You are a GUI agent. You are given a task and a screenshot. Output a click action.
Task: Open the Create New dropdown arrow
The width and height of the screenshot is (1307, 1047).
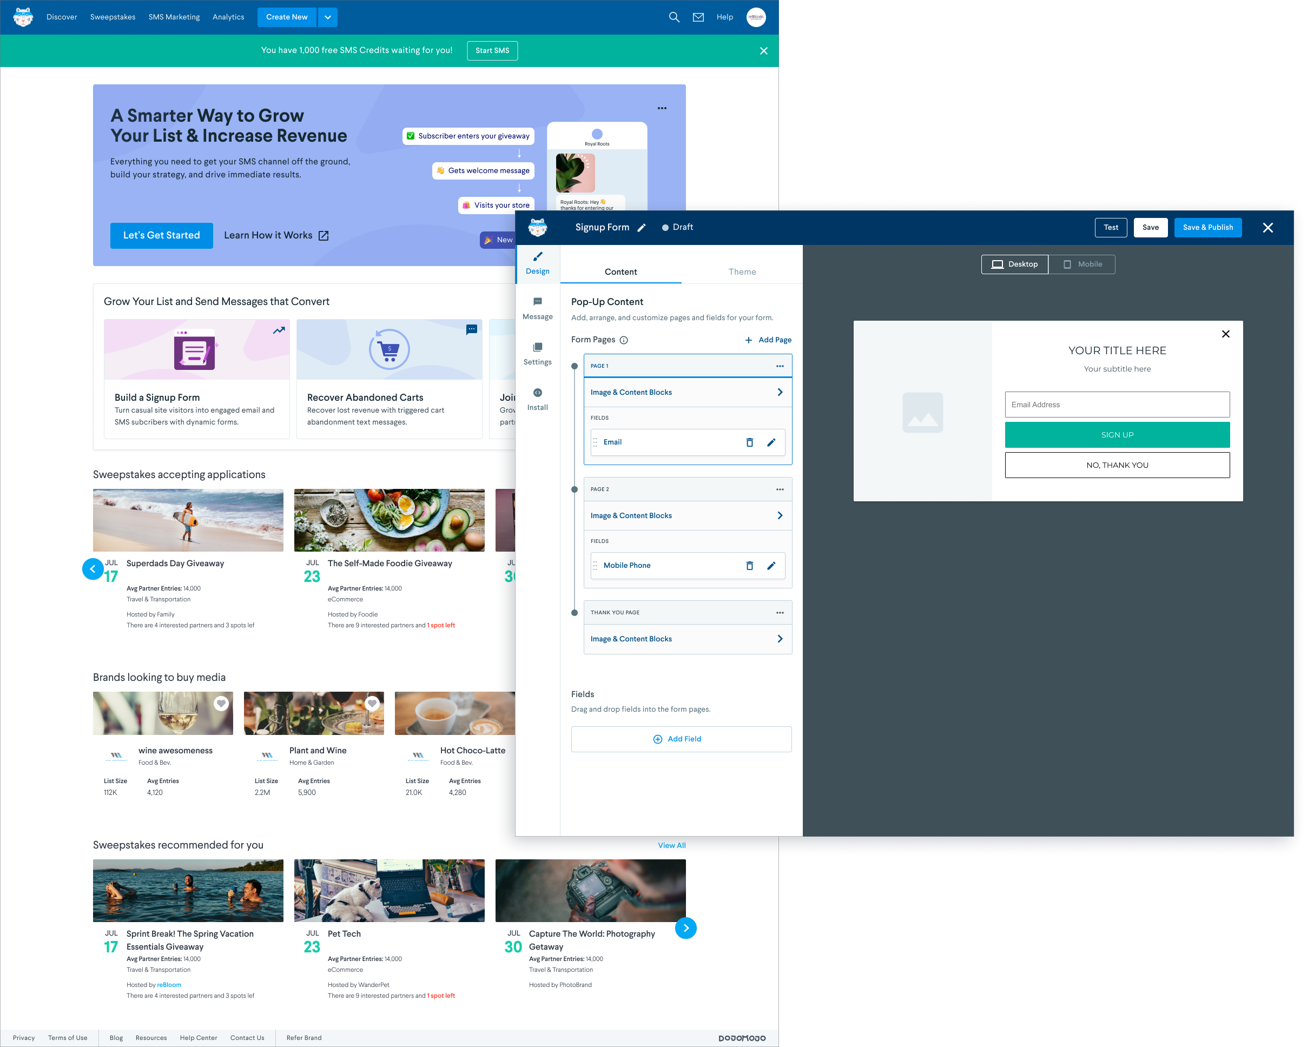pos(327,17)
